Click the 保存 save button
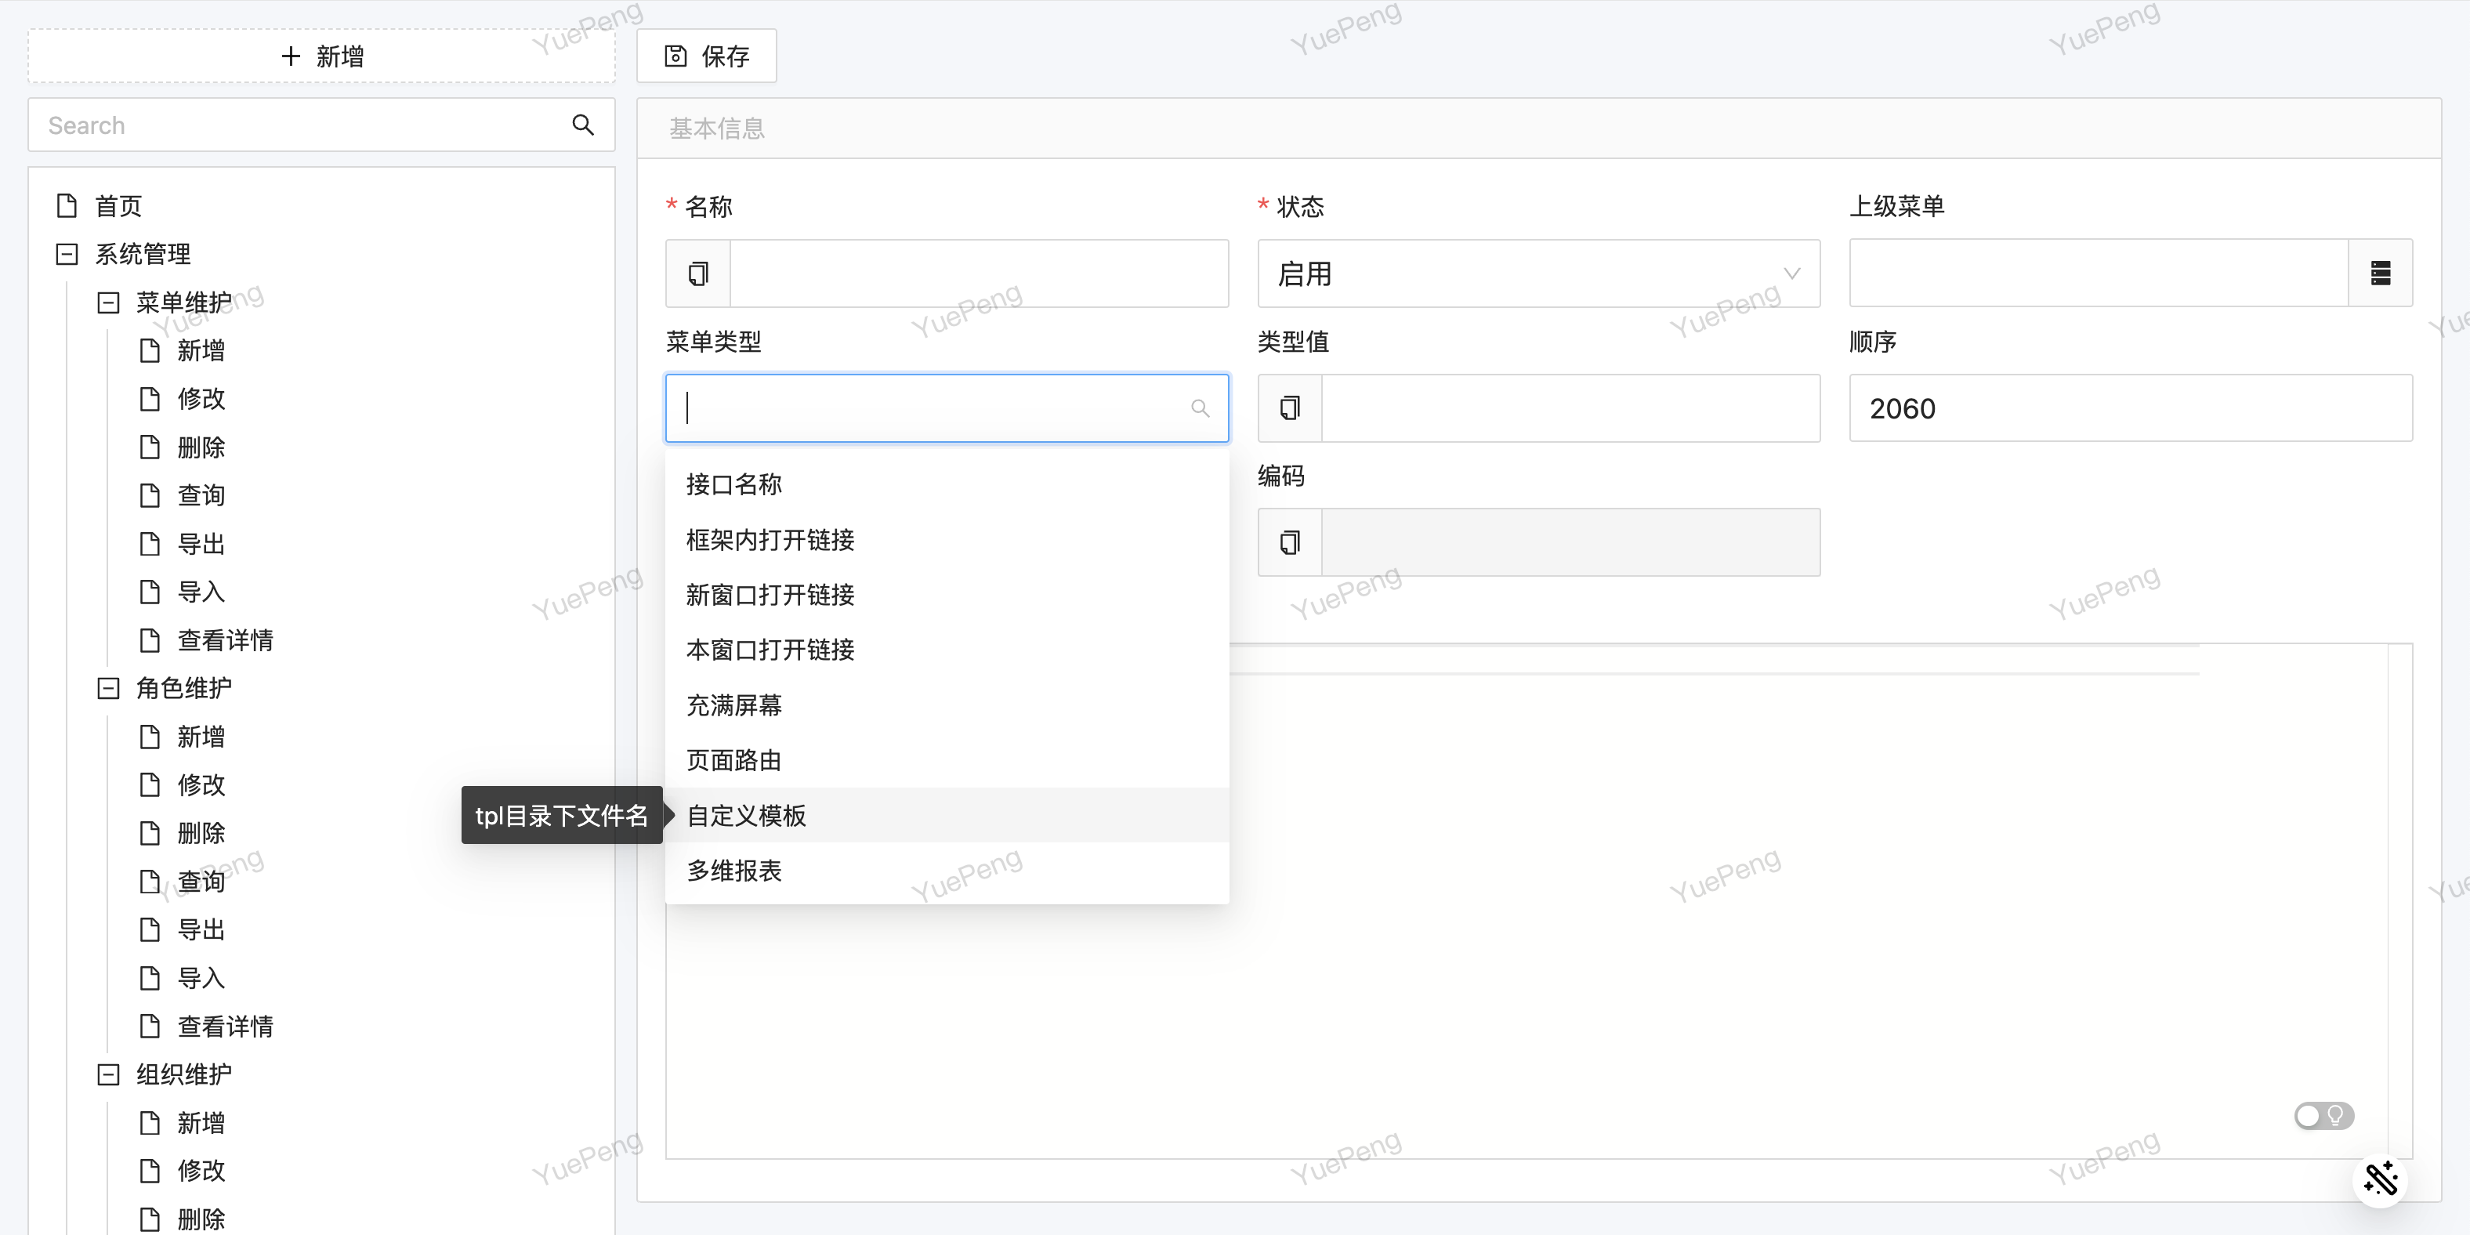The image size is (2470, 1235). [x=707, y=56]
